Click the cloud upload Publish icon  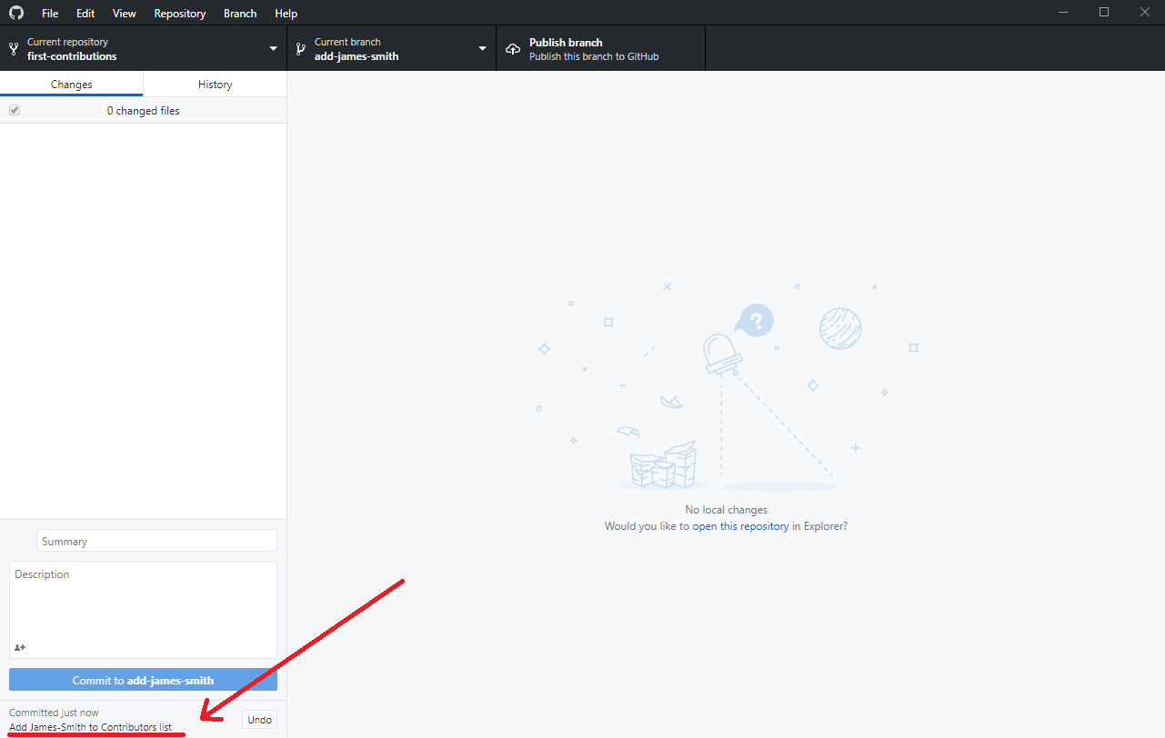(x=513, y=49)
